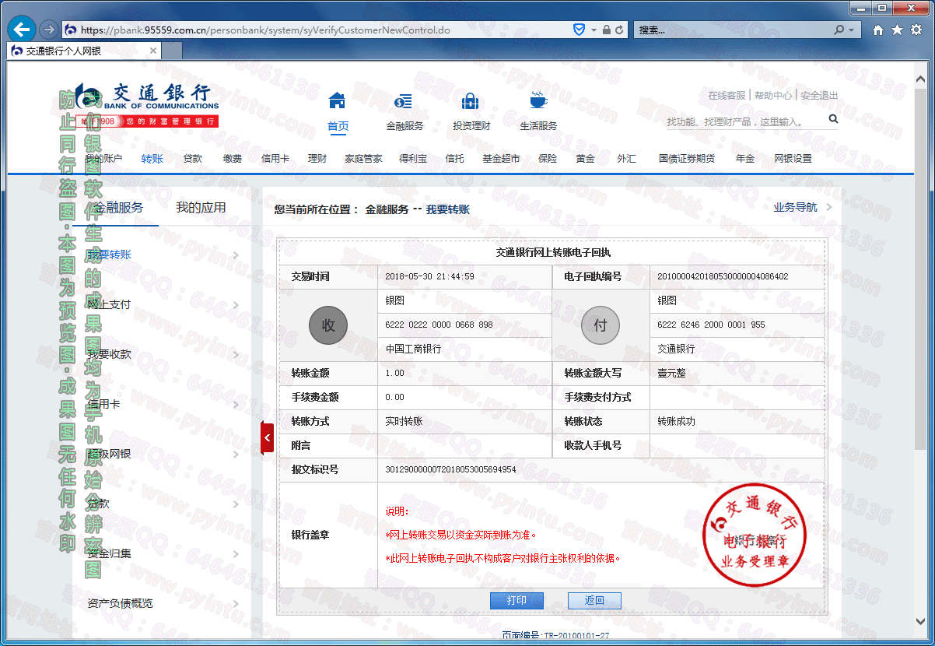Image resolution: width=935 pixels, height=646 pixels.
Task: Collapse the sidebar with the red arrow handle
Action: click(267, 437)
